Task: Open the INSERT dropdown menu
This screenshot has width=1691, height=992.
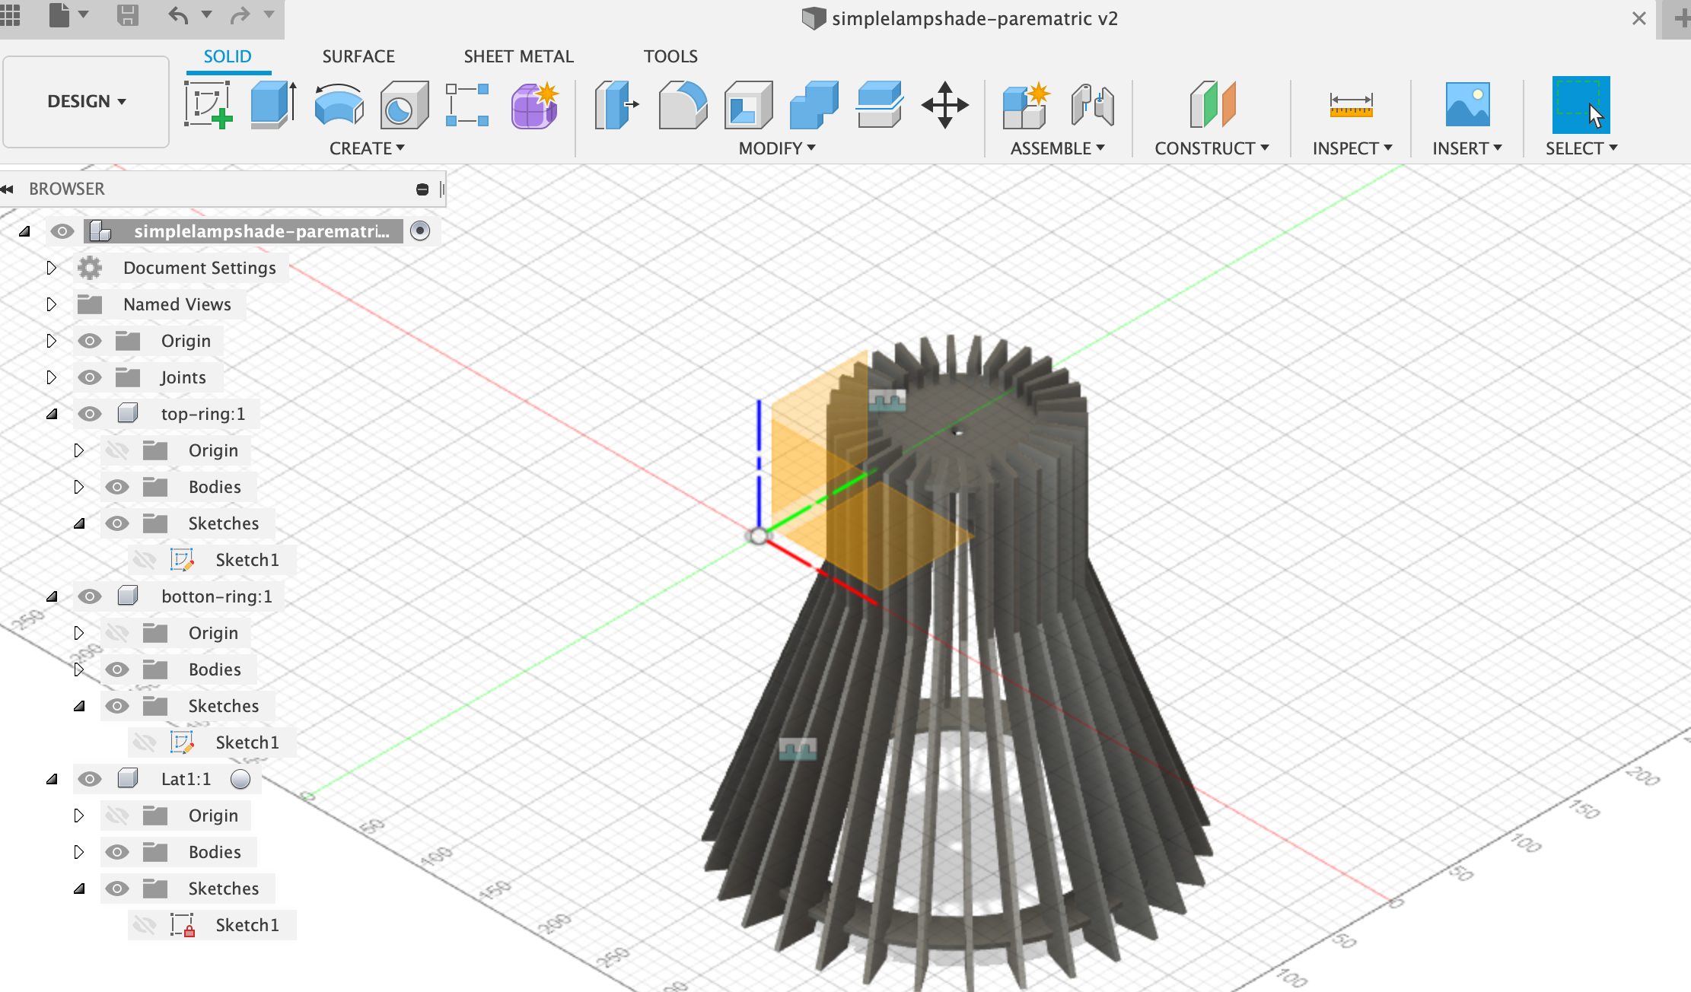Action: point(1467,148)
